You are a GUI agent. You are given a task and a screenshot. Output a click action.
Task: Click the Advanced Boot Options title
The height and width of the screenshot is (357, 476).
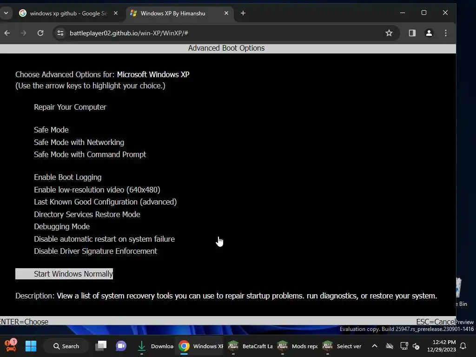tap(226, 48)
